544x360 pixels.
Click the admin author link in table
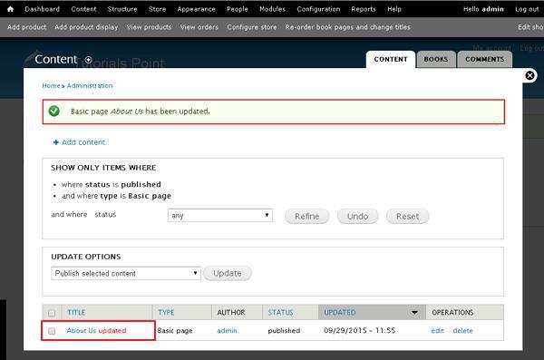tap(227, 330)
